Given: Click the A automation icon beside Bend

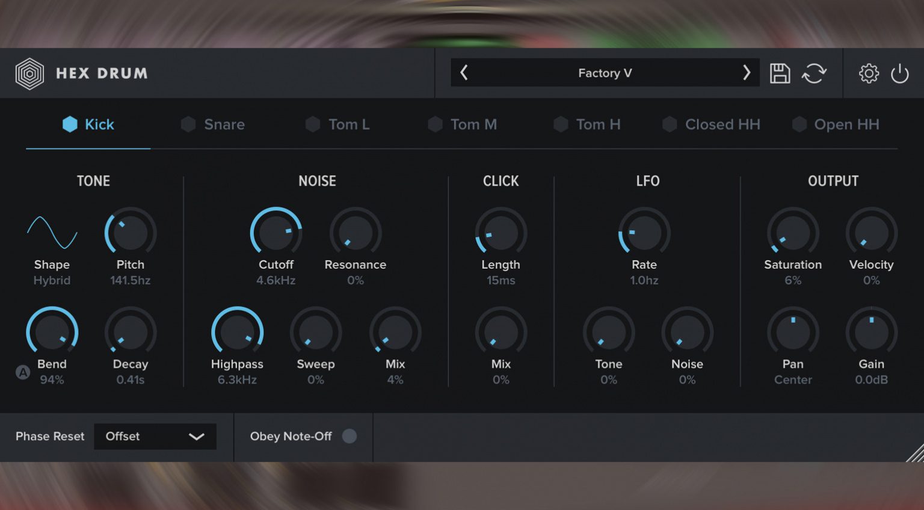Looking at the screenshot, I should (23, 373).
